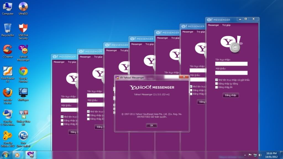Click the Yahoo logo in rightmost Messenger window
This screenshot has width=283, height=159.
click(231, 44)
